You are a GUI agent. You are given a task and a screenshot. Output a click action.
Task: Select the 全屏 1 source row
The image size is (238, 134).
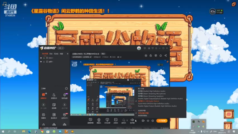(x=54, y=62)
